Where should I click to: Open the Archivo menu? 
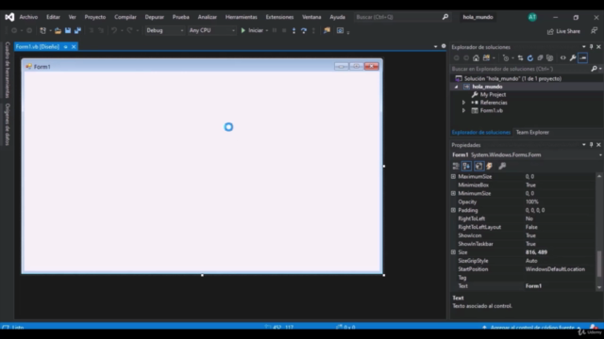point(28,17)
